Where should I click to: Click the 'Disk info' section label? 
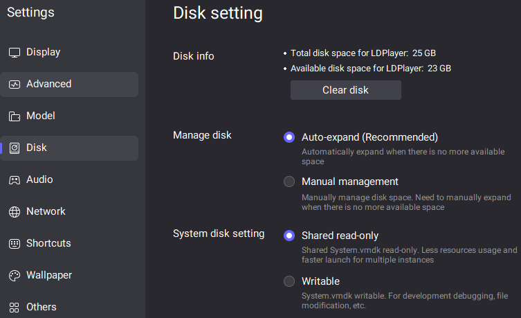(193, 56)
